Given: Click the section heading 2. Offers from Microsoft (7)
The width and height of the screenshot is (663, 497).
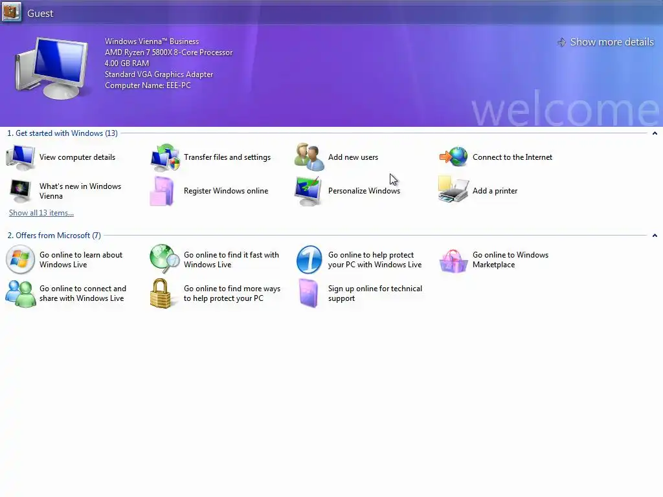Looking at the screenshot, I should click(54, 236).
